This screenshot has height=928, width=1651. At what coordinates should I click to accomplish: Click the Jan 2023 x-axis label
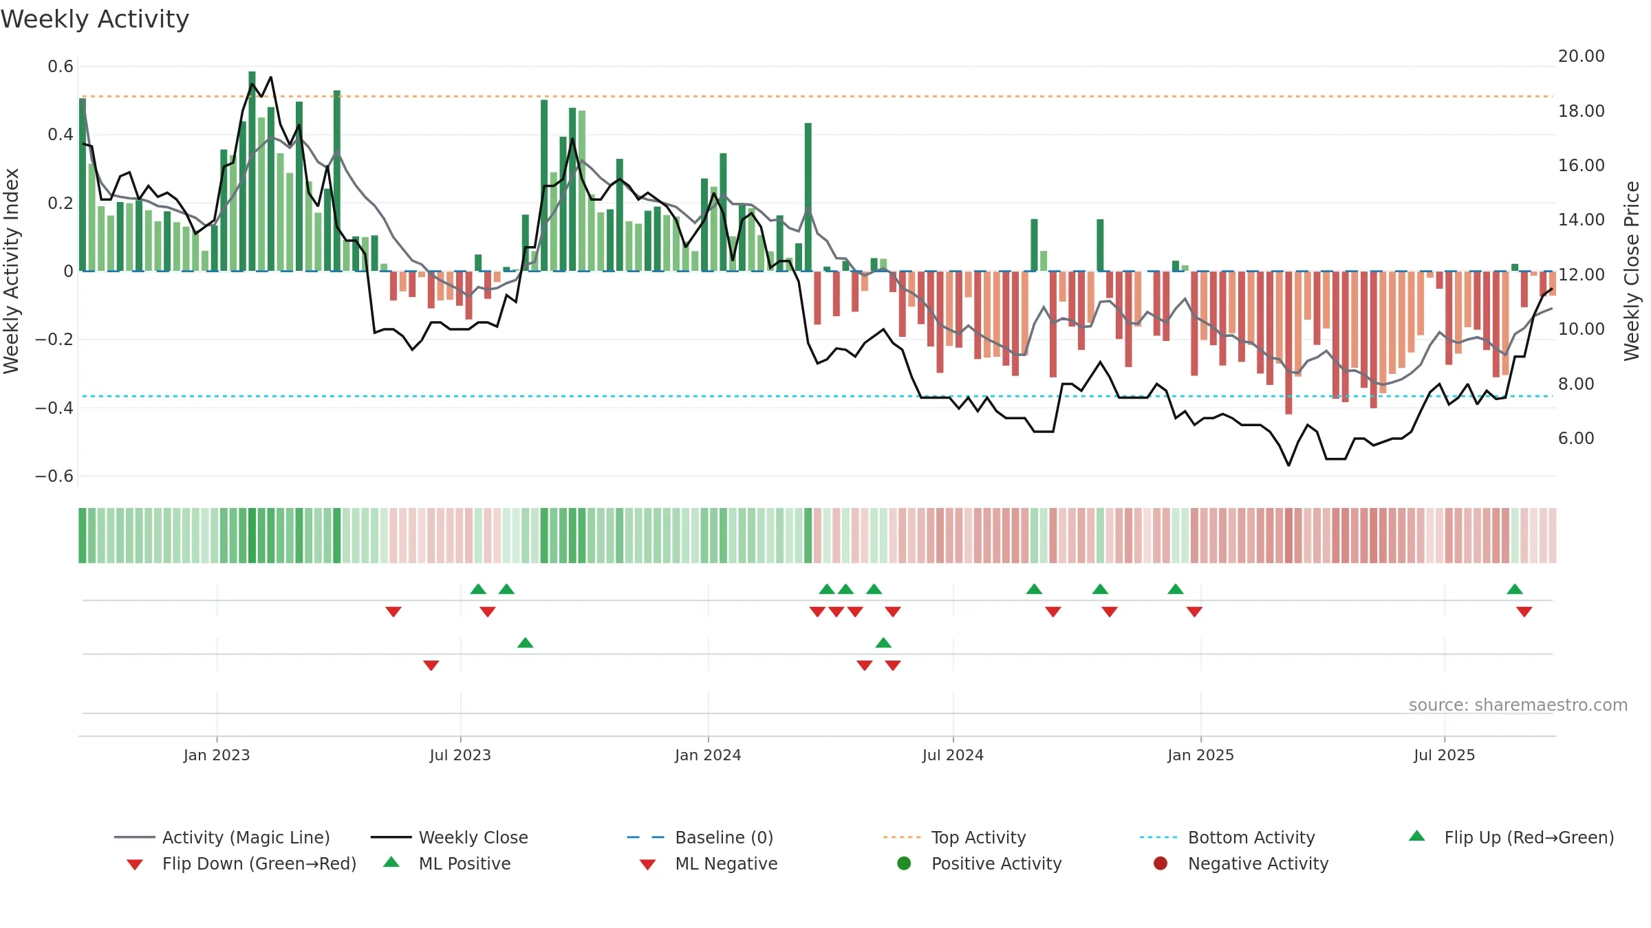click(x=217, y=755)
